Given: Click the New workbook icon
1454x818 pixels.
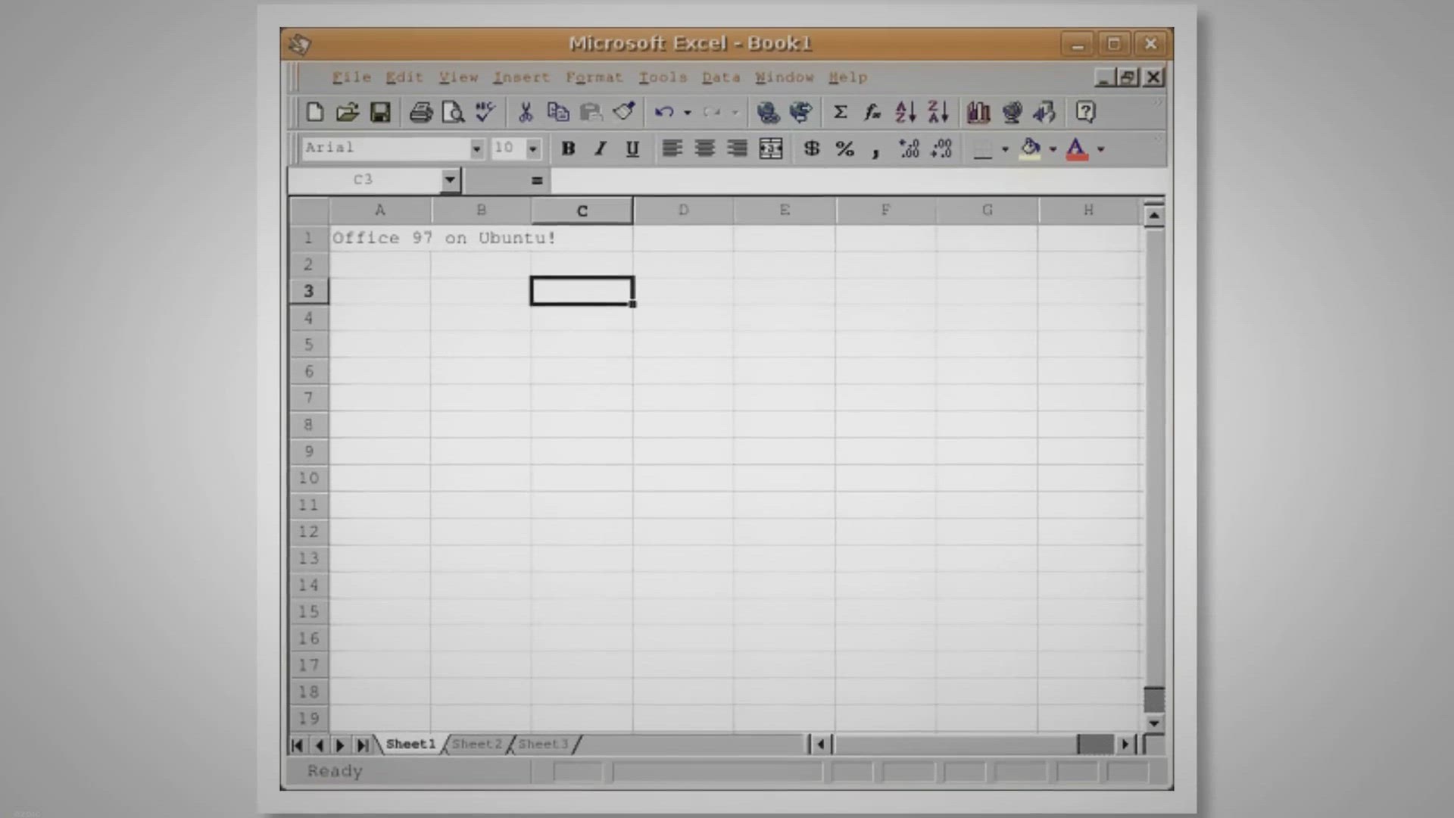Looking at the screenshot, I should (314, 112).
